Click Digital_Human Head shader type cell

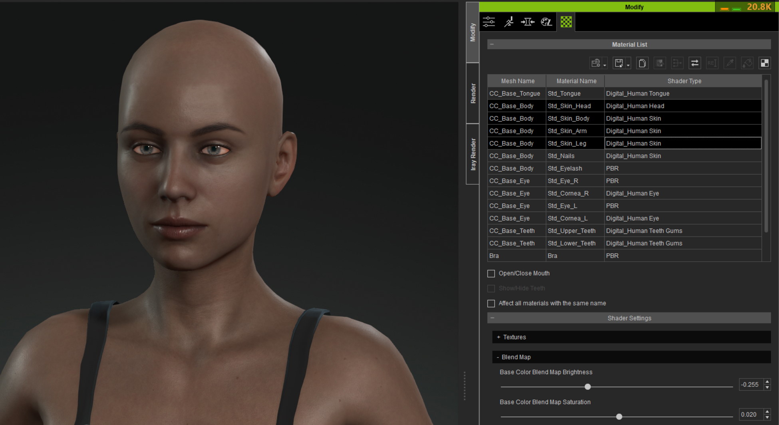[x=683, y=106]
